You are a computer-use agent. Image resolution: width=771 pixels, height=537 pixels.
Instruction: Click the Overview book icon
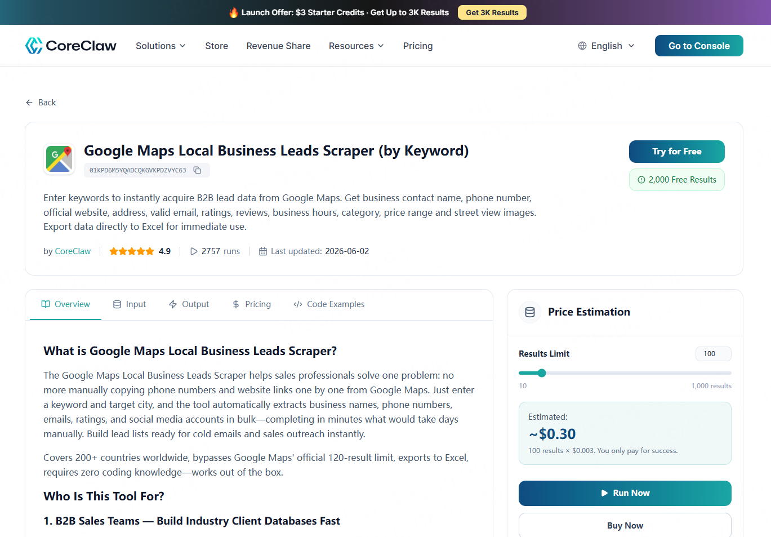coord(46,304)
